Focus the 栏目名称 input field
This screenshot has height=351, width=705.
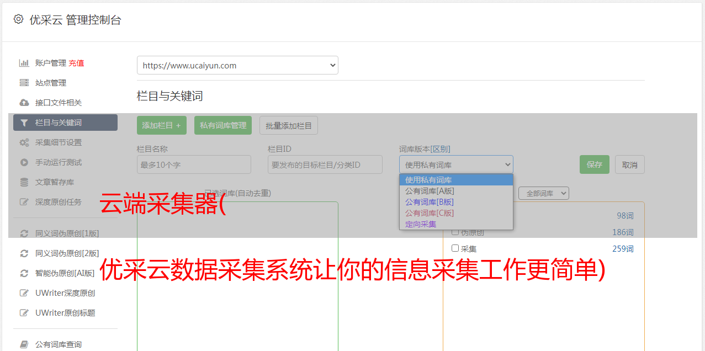[194, 164]
